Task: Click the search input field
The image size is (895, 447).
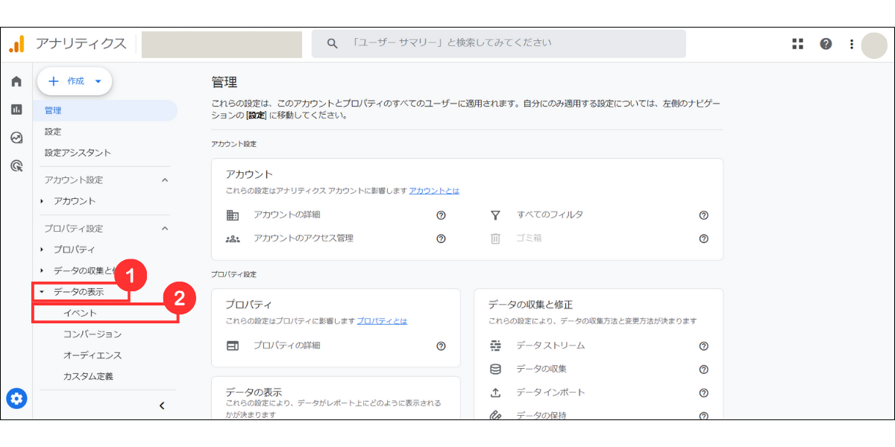Action: coord(498,44)
